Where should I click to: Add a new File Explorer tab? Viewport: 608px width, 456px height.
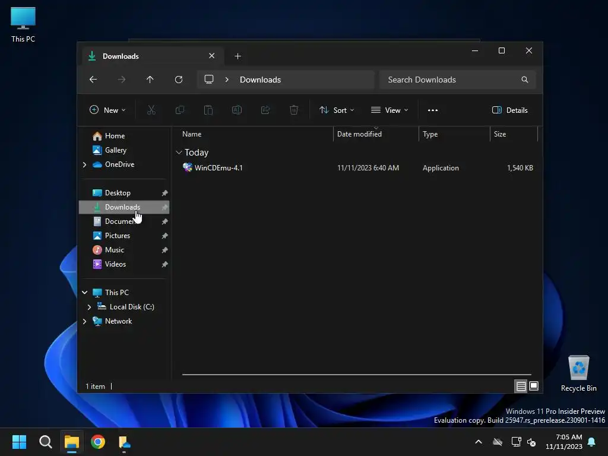tap(237, 56)
